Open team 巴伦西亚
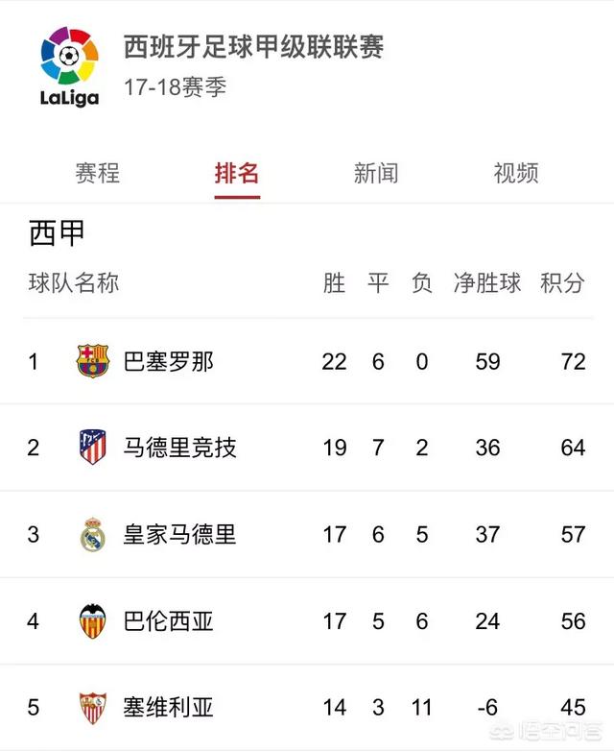The height and width of the screenshot is (752, 614). [x=168, y=621]
